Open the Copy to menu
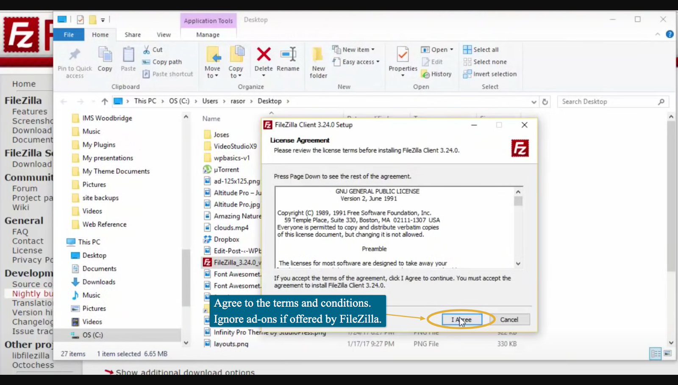The image size is (678, 385). point(236,63)
